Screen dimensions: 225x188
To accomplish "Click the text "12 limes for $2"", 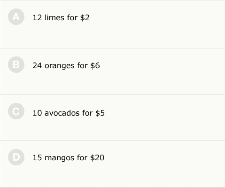I will [x=61, y=17].
